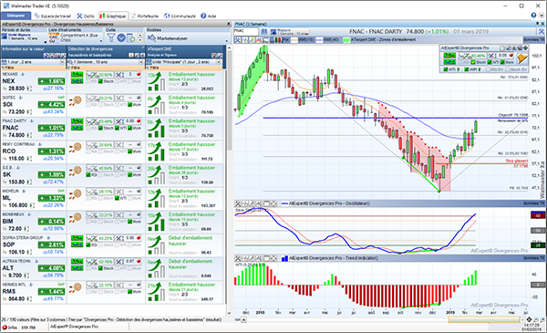Toggle Stoch checkbox in the FNAC row
The width and height of the screenshot is (547, 333).
pyautogui.click(x=100, y=128)
